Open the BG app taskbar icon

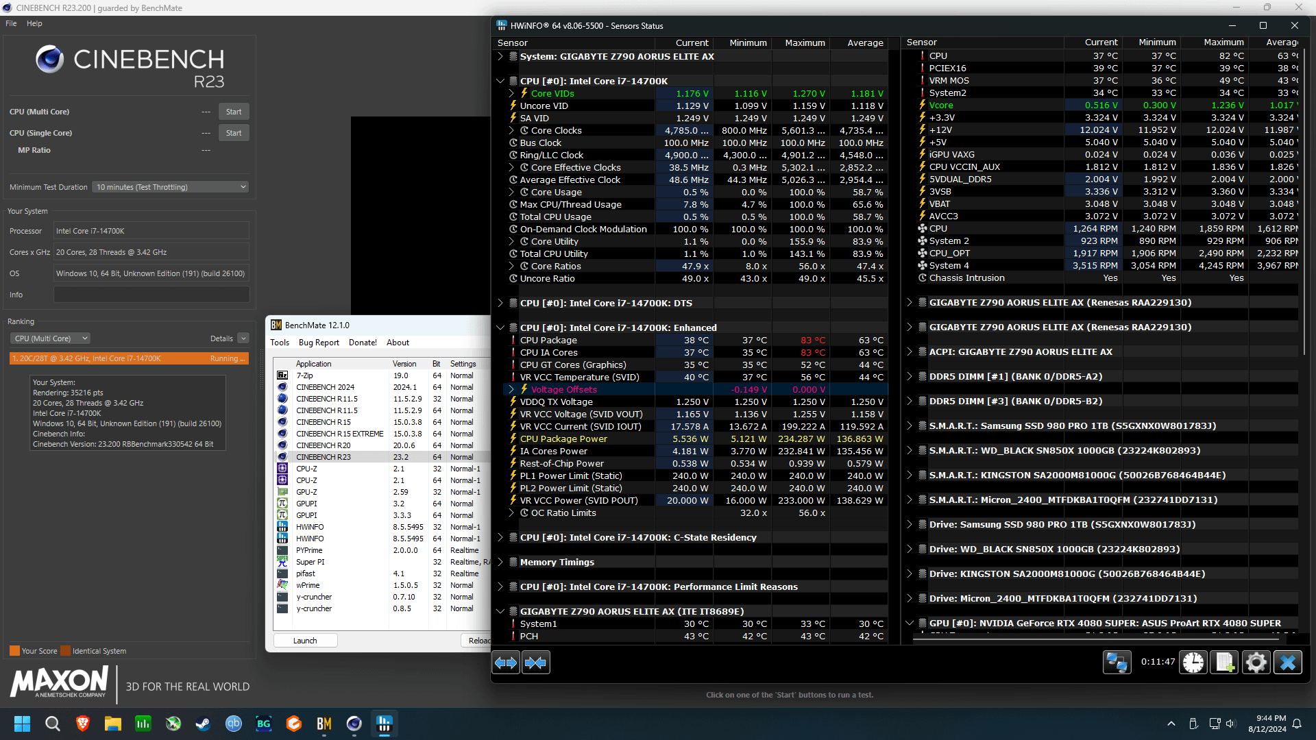(264, 724)
